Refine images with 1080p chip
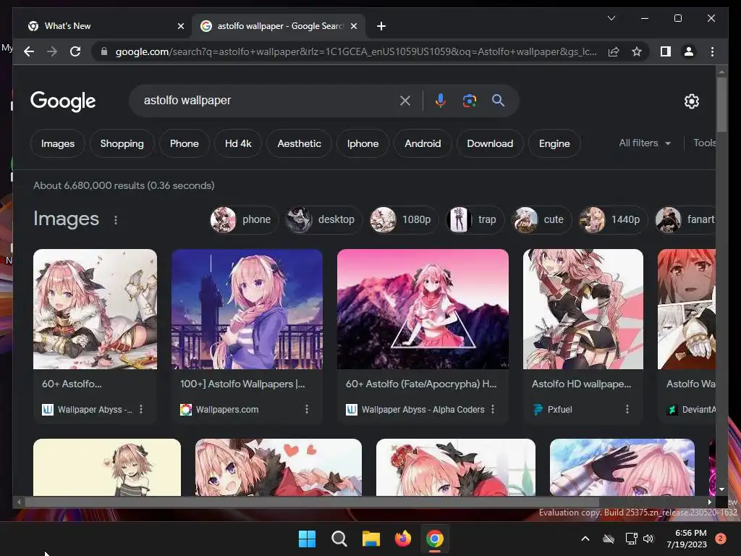 click(x=404, y=219)
